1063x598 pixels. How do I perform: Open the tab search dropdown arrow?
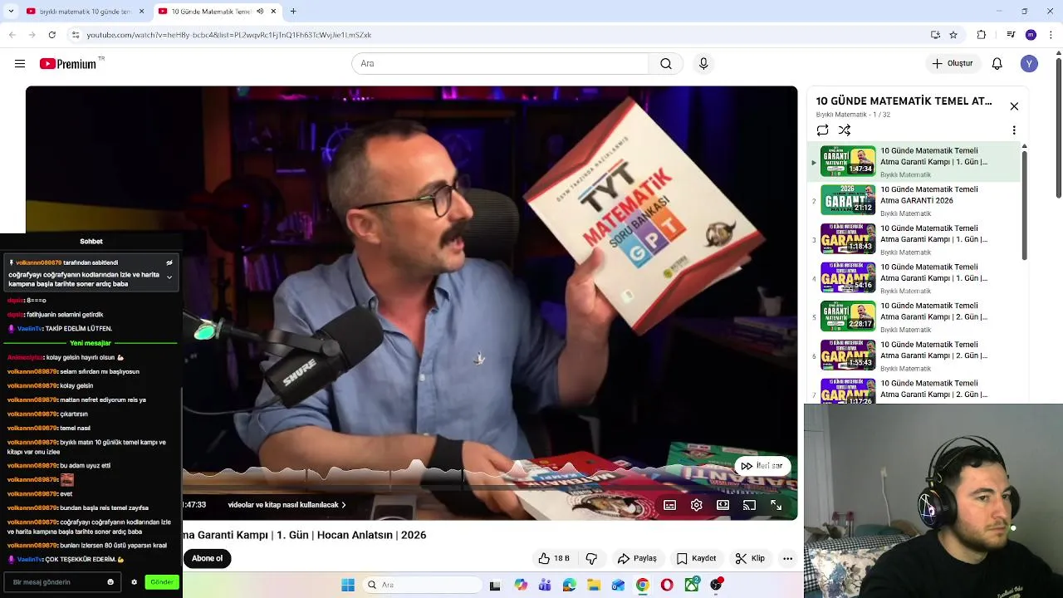tap(11, 12)
